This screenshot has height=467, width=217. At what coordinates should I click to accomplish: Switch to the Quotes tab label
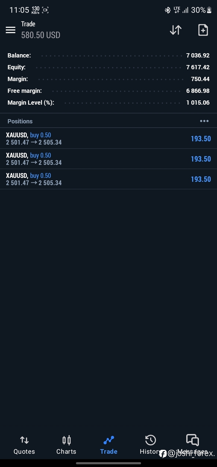click(x=24, y=452)
